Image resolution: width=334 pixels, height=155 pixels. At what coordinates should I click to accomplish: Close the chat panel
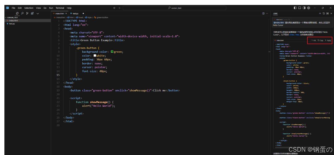(x=331, y=13)
